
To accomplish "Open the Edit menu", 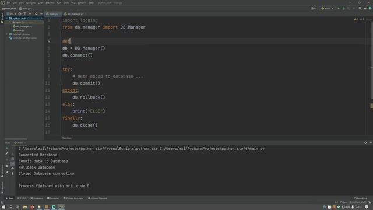I will click(x=15, y=3).
